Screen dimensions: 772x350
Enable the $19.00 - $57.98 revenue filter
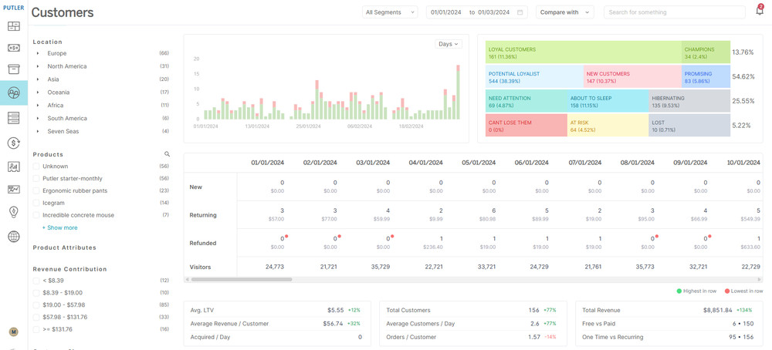36,305
